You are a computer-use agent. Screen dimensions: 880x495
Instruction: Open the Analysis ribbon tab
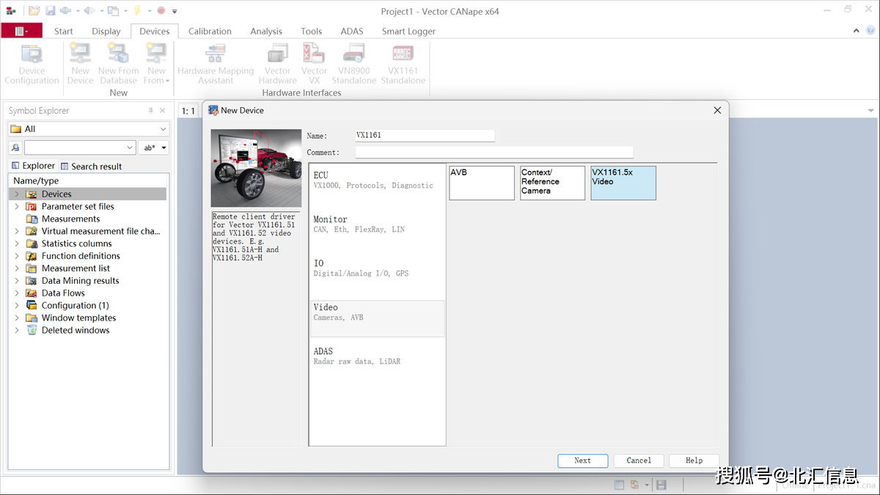[266, 31]
